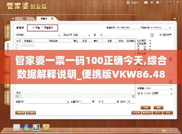Click the 数量(F6) input field
The width and height of the screenshot is (182, 134).
[86, 102]
